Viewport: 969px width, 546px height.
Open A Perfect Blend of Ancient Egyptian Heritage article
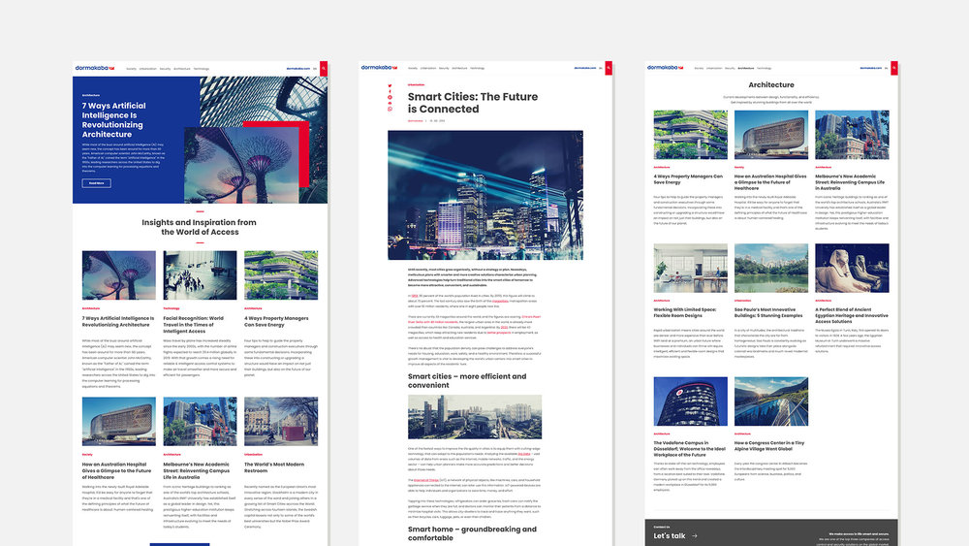852,315
